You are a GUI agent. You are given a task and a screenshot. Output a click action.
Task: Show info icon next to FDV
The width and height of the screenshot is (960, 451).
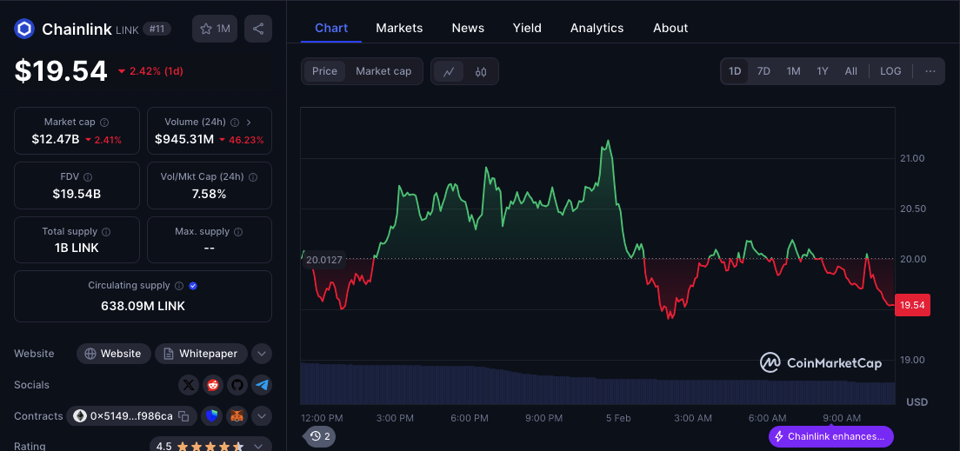point(88,177)
